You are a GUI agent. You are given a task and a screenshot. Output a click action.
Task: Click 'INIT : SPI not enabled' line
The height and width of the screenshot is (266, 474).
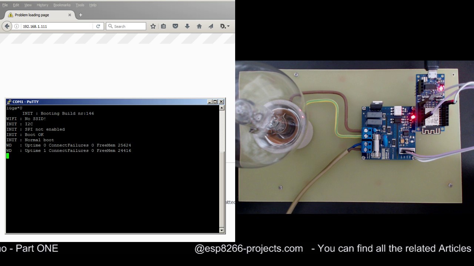pyautogui.click(x=36, y=129)
